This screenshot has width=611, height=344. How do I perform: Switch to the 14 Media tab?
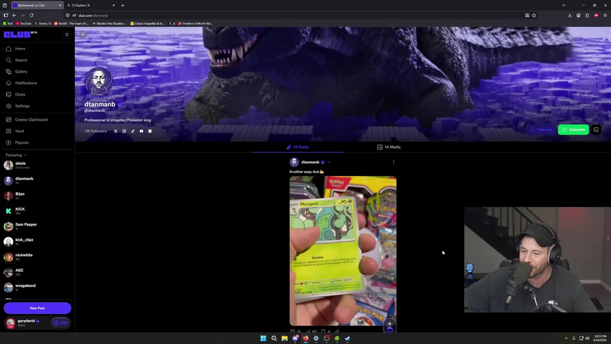[x=389, y=147]
